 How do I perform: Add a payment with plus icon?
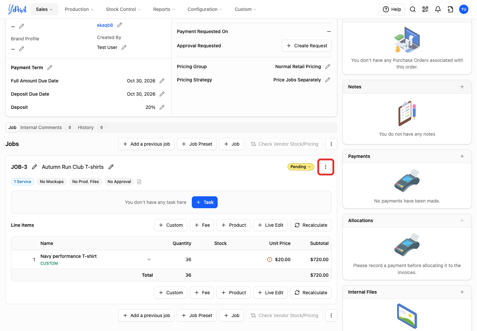[x=462, y=156]
